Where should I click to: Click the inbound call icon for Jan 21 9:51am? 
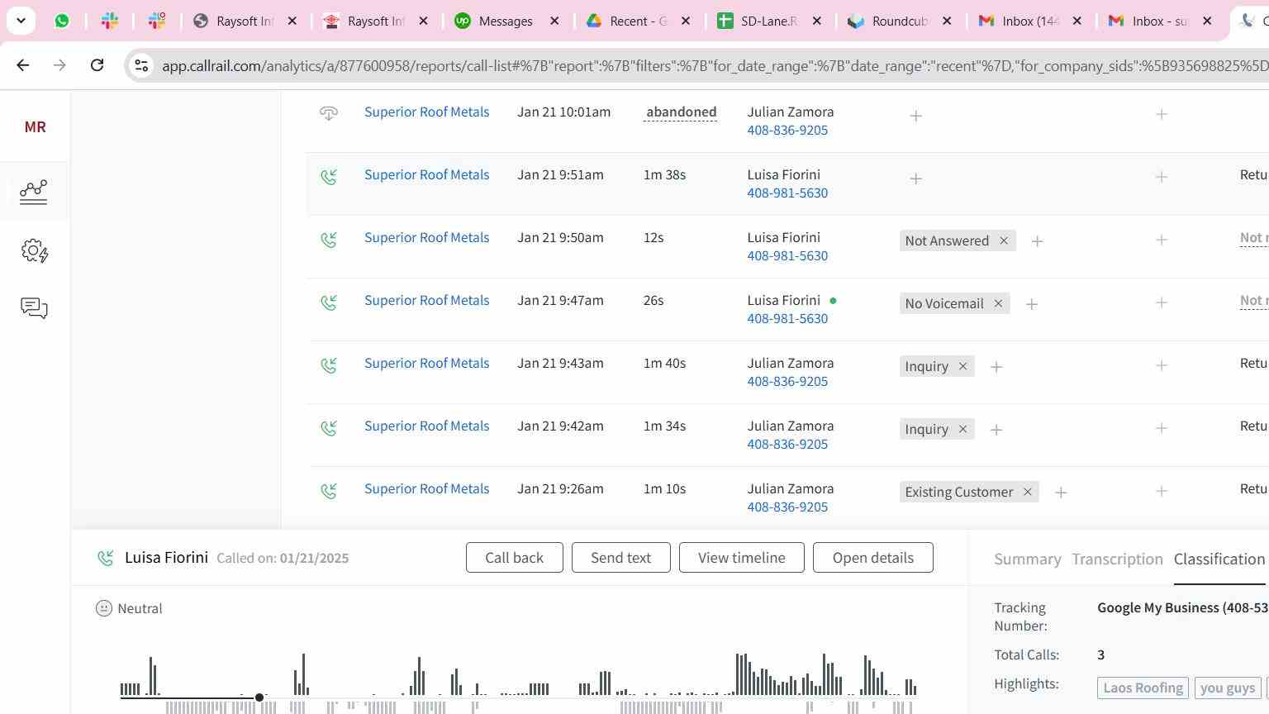(x=329, y=176)
